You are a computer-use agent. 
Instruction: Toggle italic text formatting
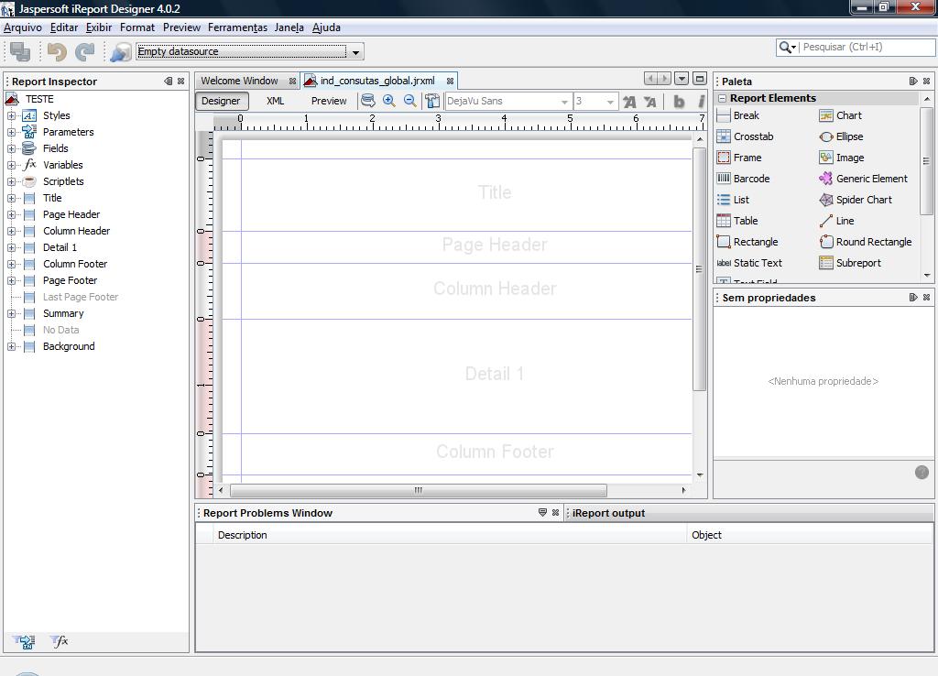[700, 102]
